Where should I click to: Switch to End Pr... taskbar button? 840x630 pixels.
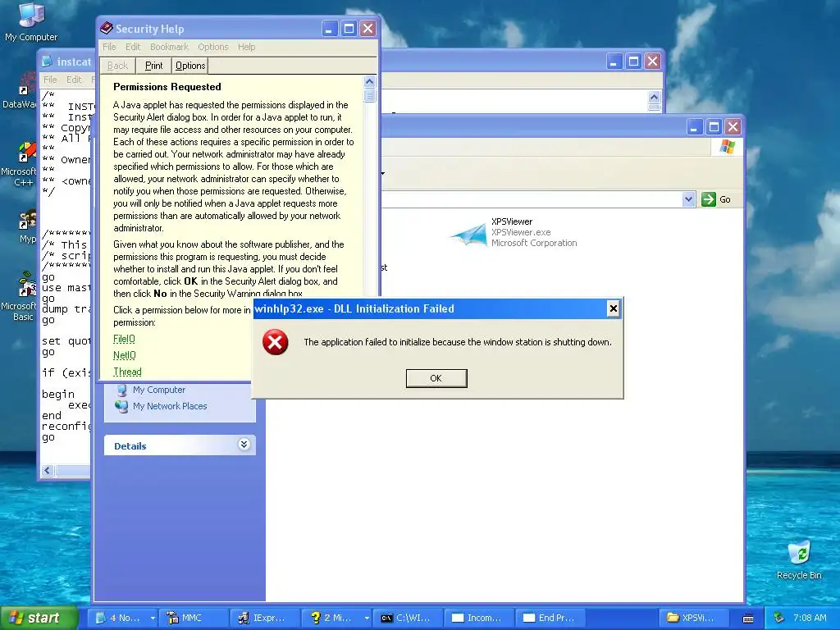click(550, 618)
